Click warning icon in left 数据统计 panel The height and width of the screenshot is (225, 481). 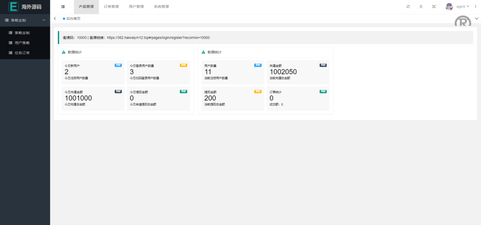coord(64,52)
